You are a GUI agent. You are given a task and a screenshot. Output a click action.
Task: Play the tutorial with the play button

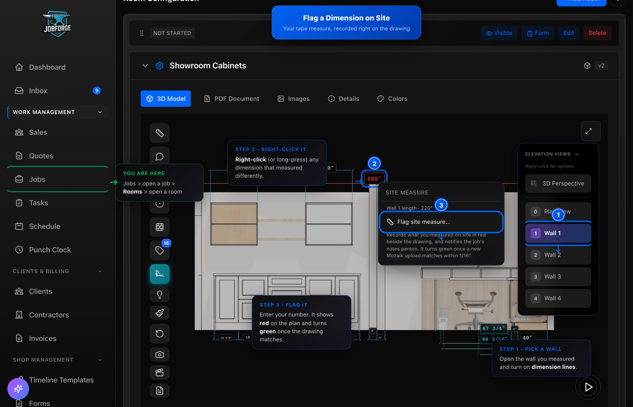pos(588,387)
